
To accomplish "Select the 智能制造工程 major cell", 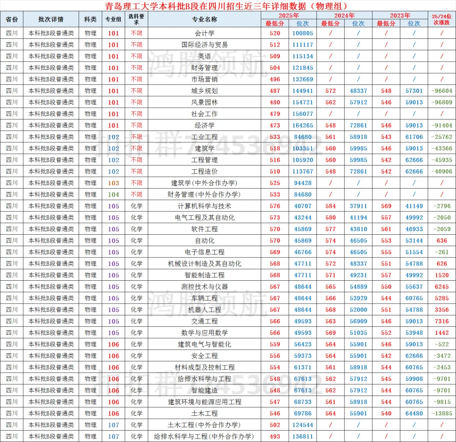I will (x=204, y=275).
